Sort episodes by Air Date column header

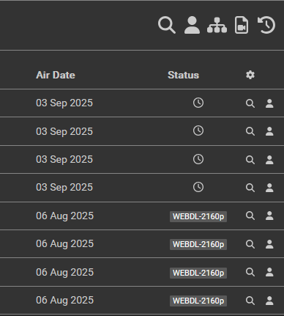coord(56,75)
